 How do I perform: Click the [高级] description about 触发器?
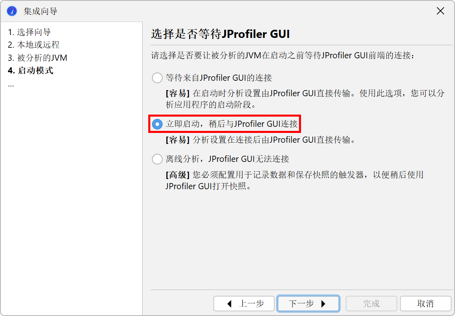[294, 180]
